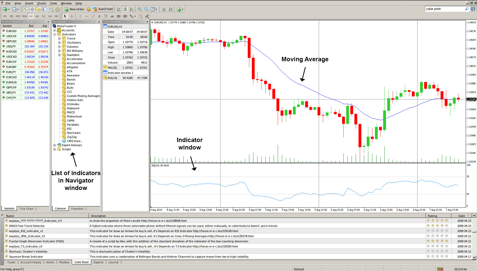Viewport: 477px width, 271px height.
Task: Toggle the Navigator panel button
Action: pos(38,9)
